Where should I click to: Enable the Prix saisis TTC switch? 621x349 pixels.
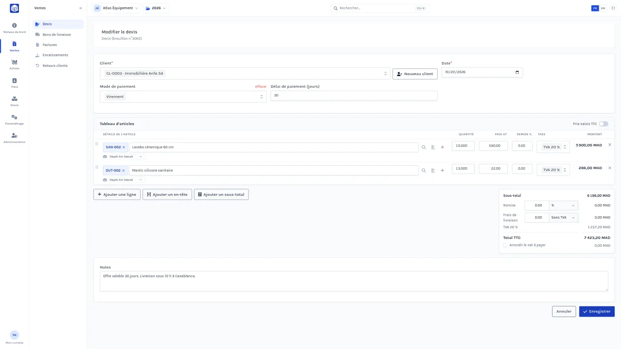click(x=604, y=124)
